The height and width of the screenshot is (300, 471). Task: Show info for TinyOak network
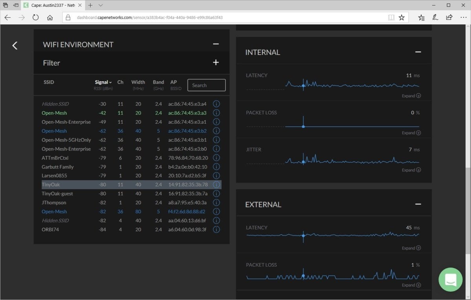click(x=216, y=185)
